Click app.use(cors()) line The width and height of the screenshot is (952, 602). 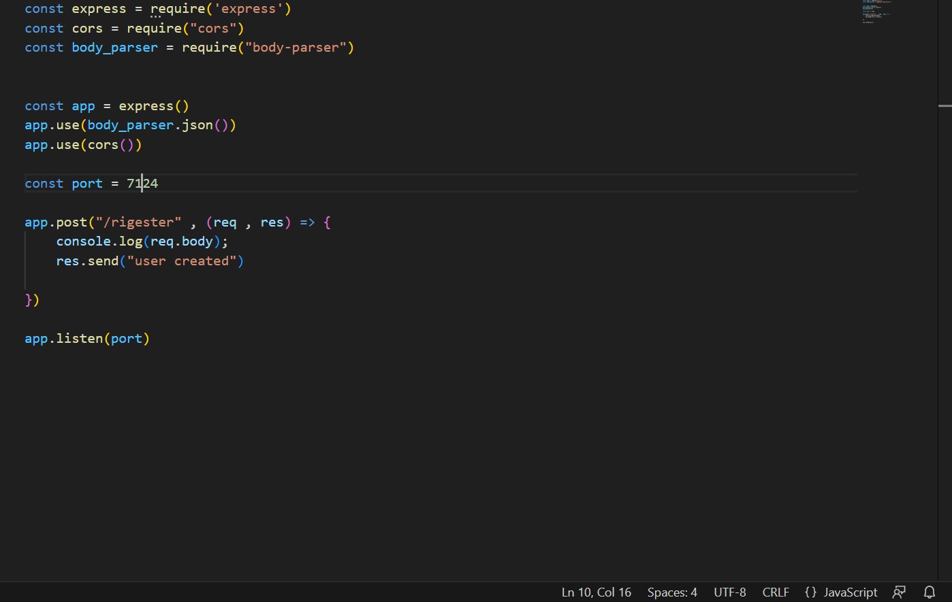(83, 145)
